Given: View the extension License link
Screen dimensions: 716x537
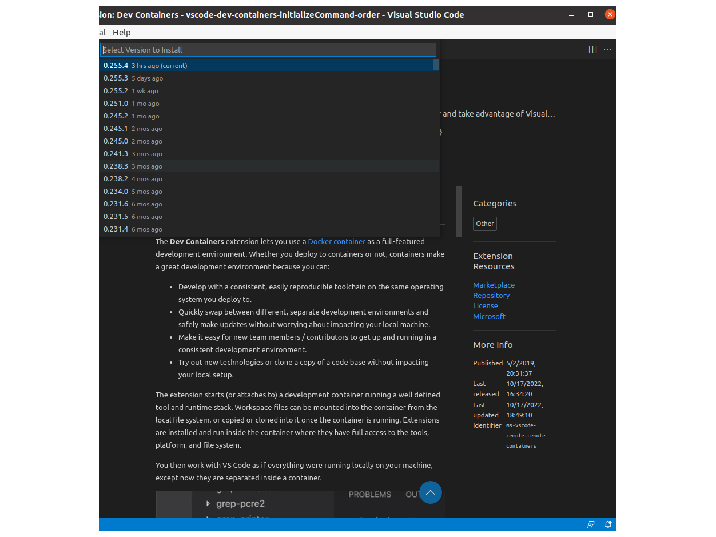Looking at the screenshot, I should click(x=485, y=305).
